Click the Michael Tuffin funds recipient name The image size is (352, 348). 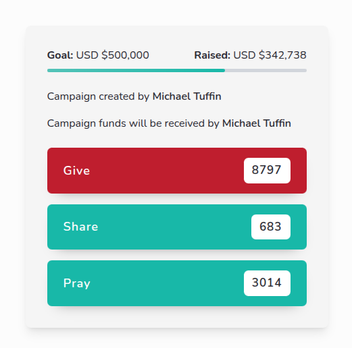(x=257, y=123)
